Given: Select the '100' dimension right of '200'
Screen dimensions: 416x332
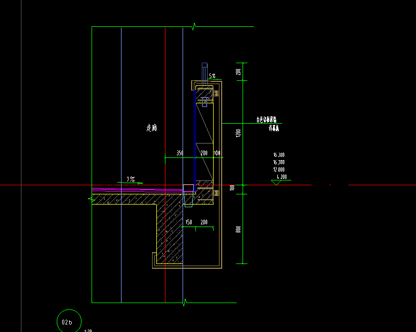Looking at the screenshot, I should click(217, 153).
